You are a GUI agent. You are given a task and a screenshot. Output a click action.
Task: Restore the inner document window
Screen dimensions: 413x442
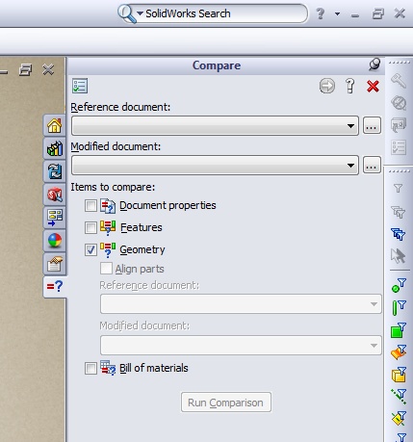(x=25, y=69)
